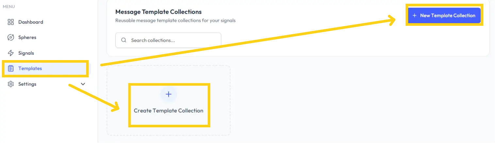Open the Dashboard menu item
The width and height of the screenshot is (495, 143).
coord(31,22)
